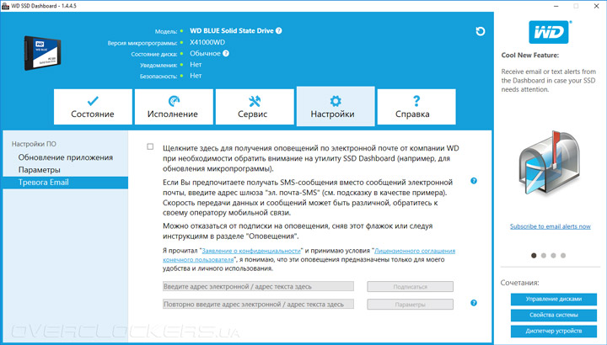Open help icon beside the Параметры button

(x=474, y=303)
